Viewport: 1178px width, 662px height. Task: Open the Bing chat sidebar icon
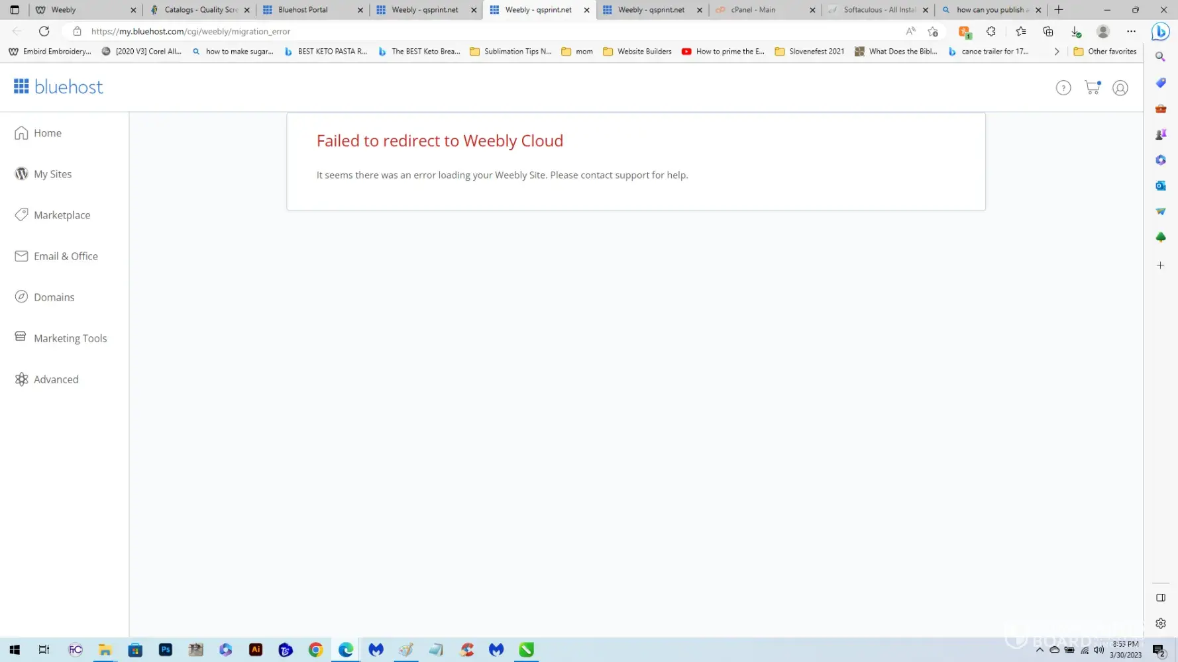point(1160,31)
